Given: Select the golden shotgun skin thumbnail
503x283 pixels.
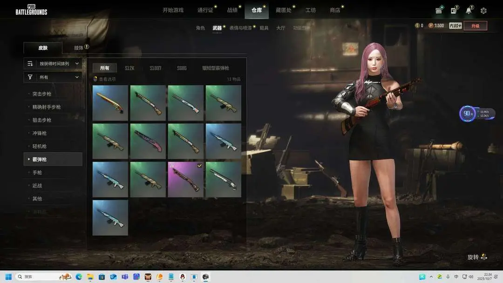Looking at the screenshot, I should click(x=110, y=103).
